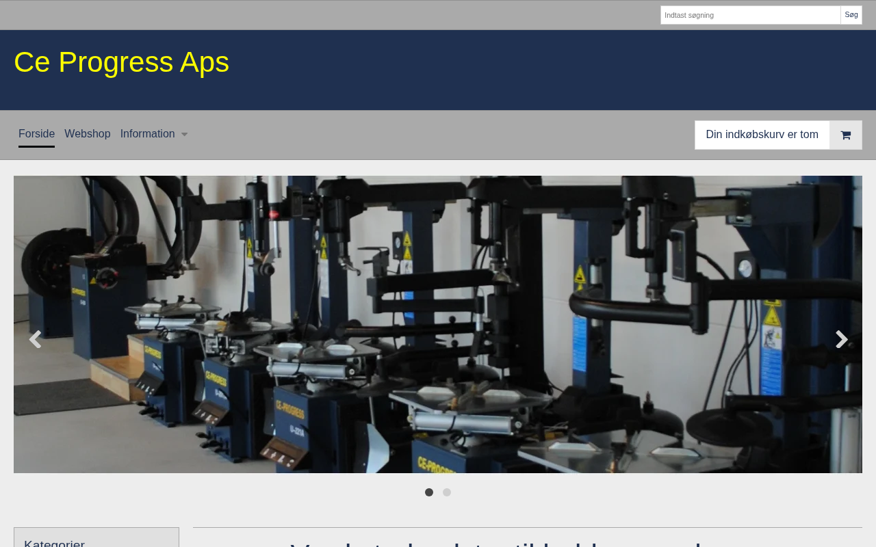This screenshot has width=876, height=547.
Task: Open the Webshop menu item
Action: pos(88,134)
